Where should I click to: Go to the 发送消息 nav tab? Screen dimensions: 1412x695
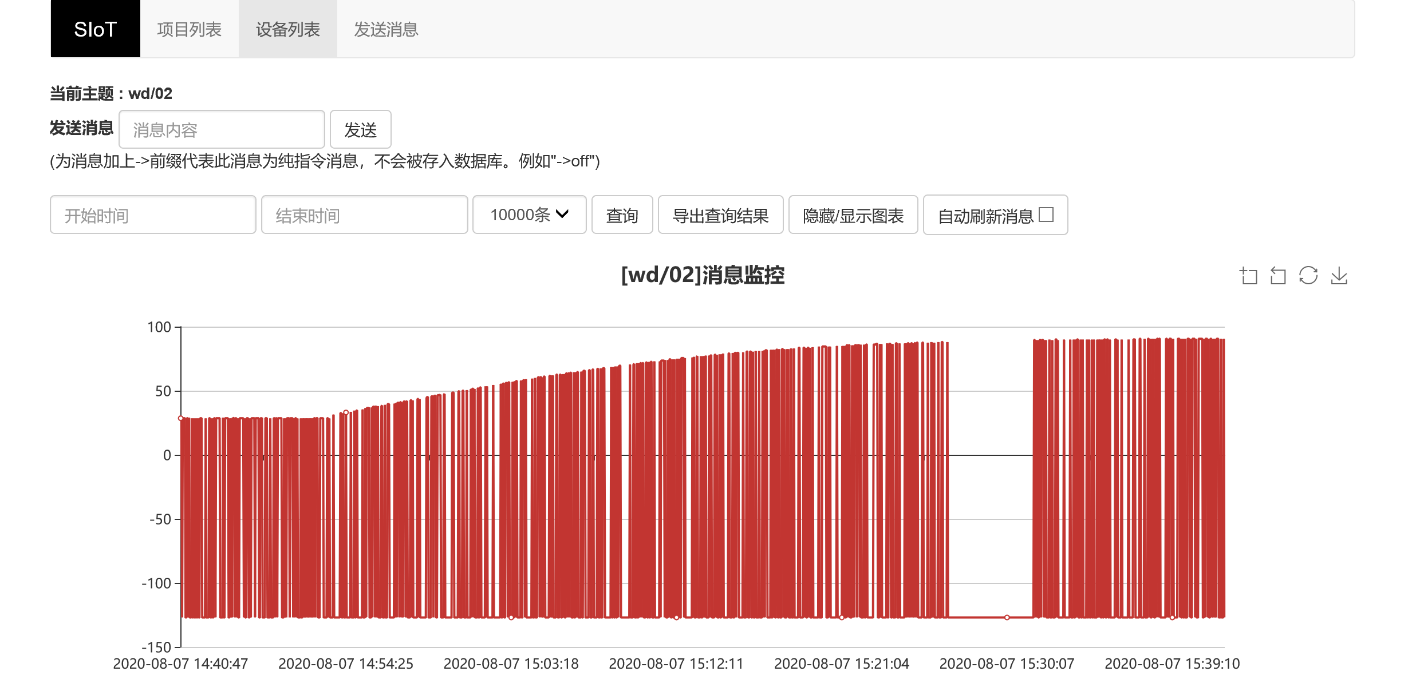coord(386,29)
